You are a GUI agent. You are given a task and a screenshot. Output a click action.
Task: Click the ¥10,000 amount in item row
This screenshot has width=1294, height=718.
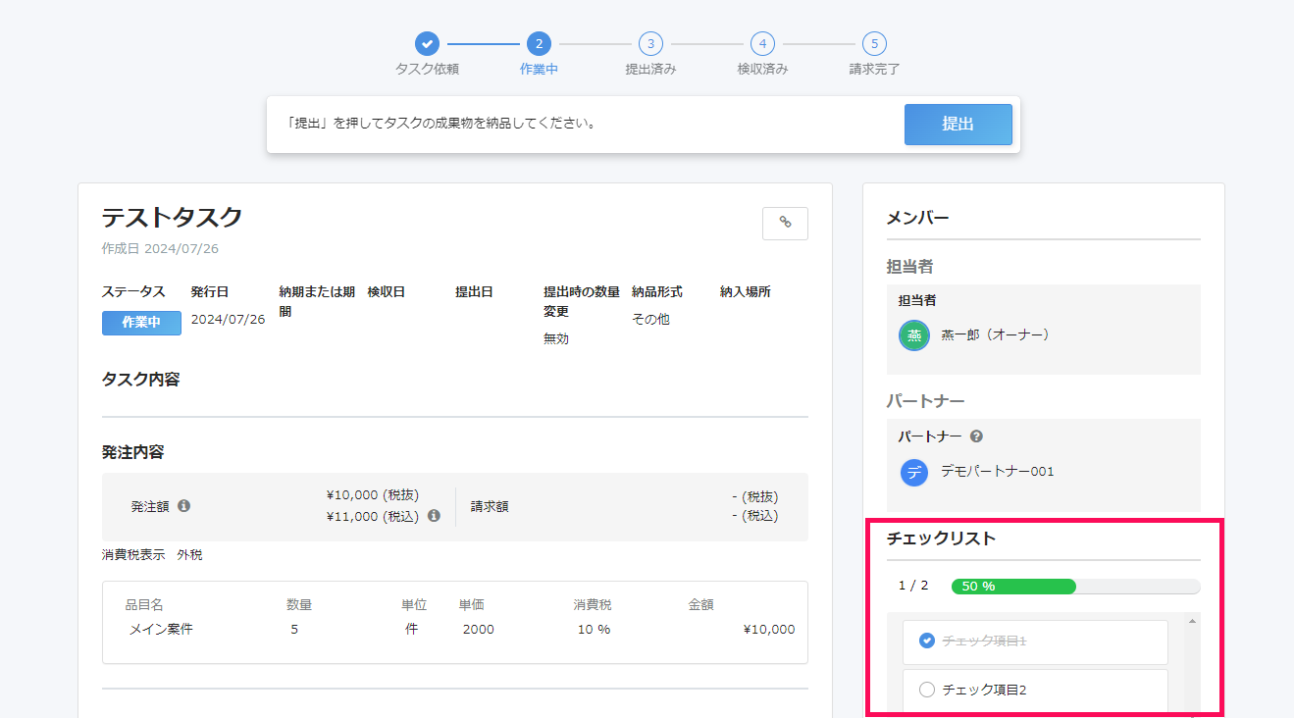tap(769, 630)
